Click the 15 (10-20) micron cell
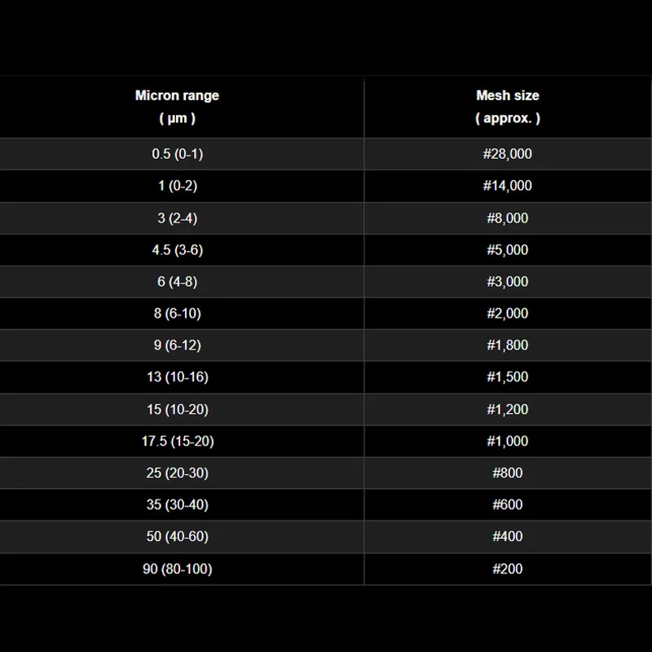 pyautogui.click(x=177, y=409)
